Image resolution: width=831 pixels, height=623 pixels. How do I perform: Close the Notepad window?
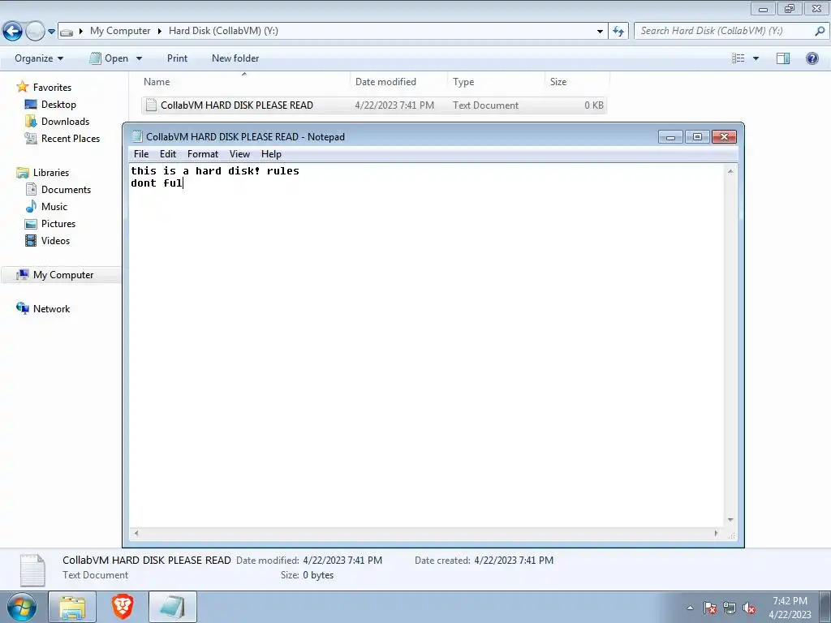tap(724, 137)
